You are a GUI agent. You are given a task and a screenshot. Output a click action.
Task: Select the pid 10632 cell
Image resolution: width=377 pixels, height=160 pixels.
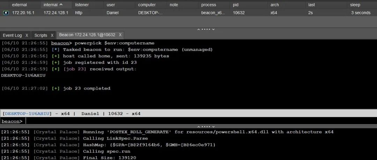[x=239, y=13]
